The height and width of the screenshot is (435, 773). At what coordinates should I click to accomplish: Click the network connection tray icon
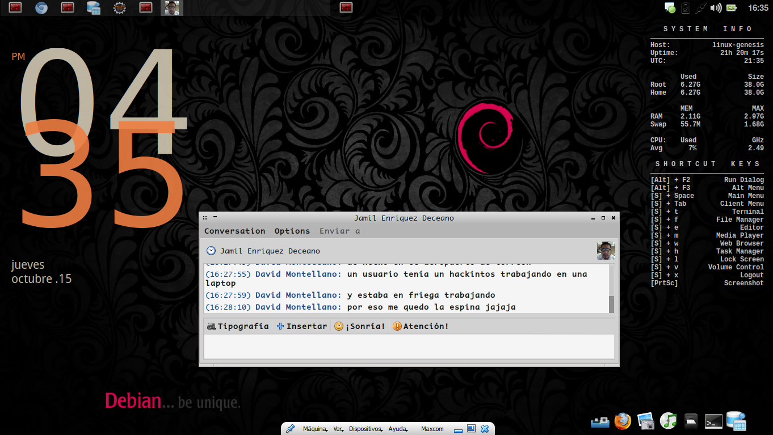tap(701, 8)
